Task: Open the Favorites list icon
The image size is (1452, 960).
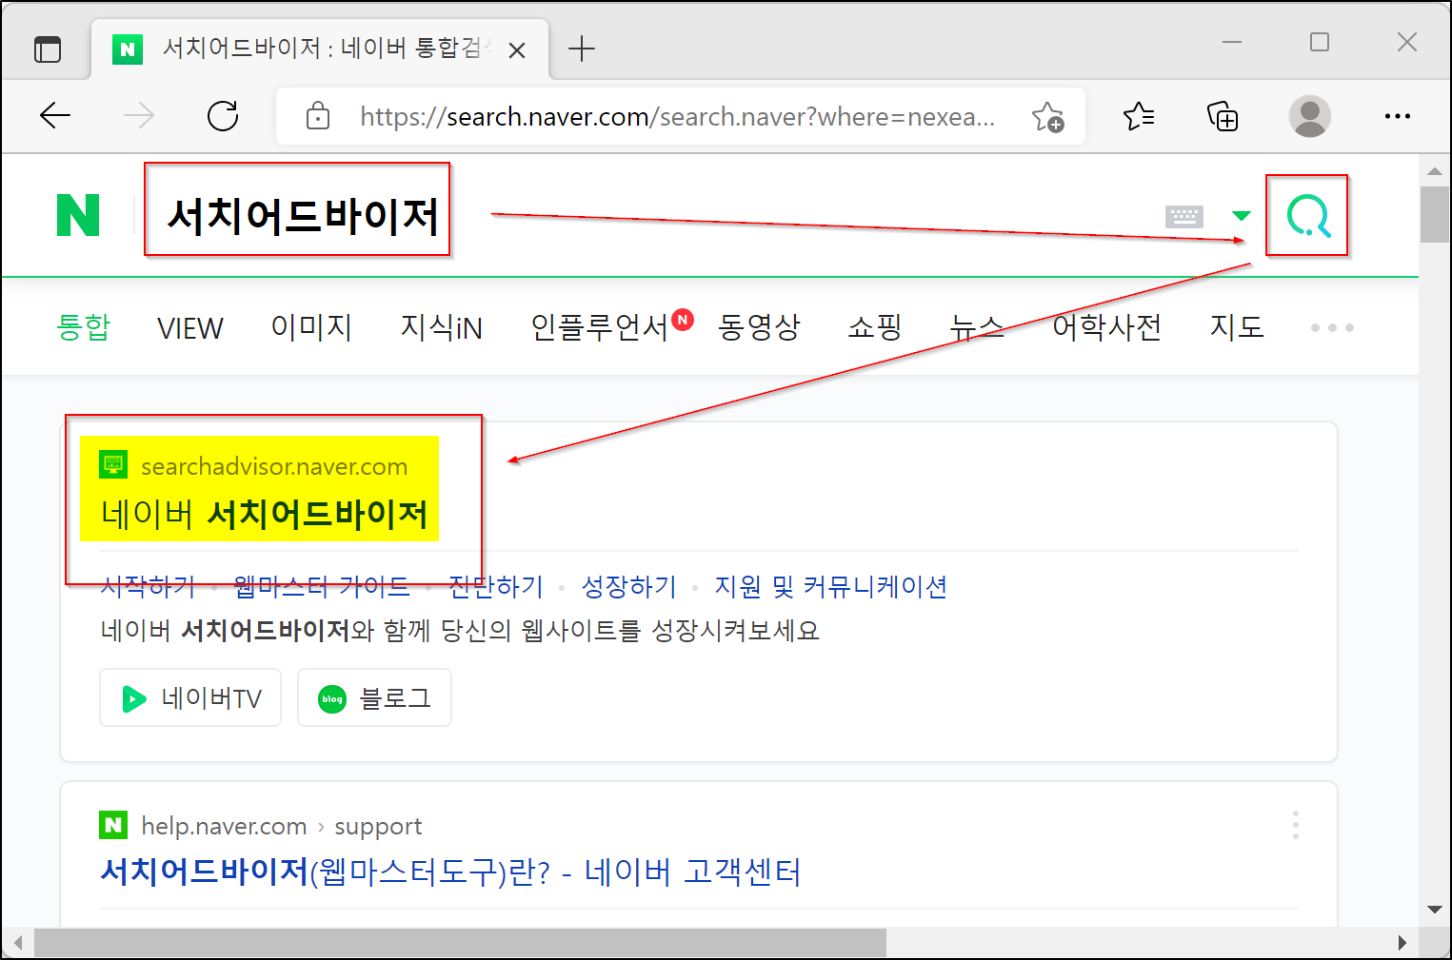Action: point(1139,116)
